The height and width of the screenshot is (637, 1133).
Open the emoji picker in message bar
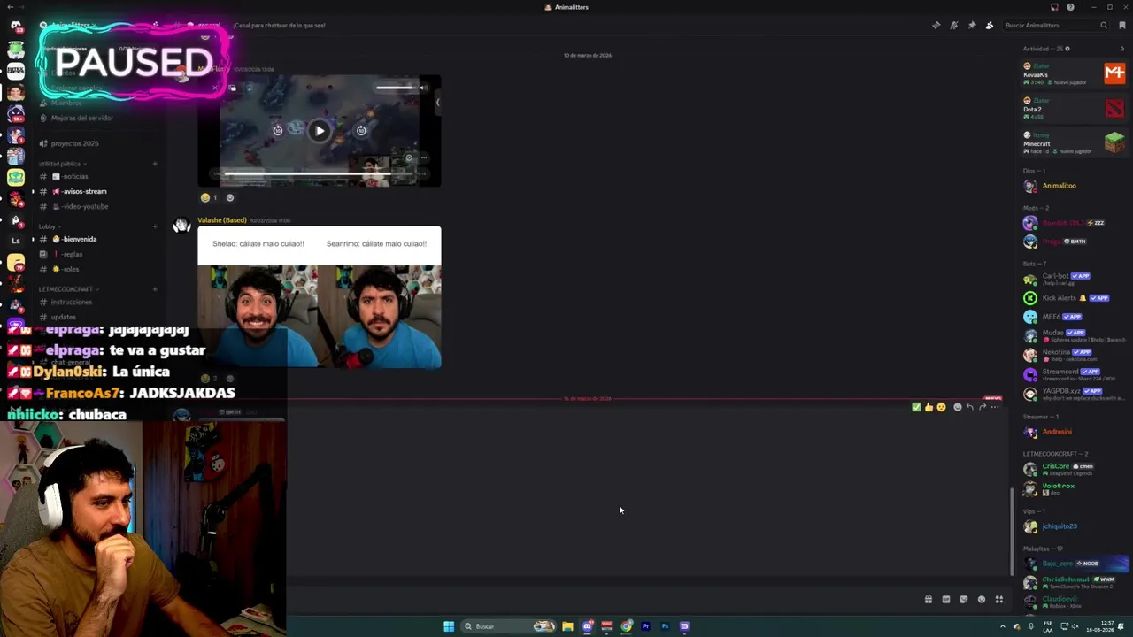point(981,599)
